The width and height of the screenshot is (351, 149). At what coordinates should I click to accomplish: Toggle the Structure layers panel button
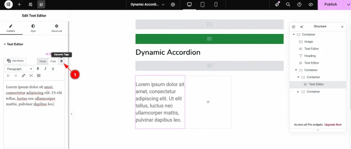coord(41,4)
